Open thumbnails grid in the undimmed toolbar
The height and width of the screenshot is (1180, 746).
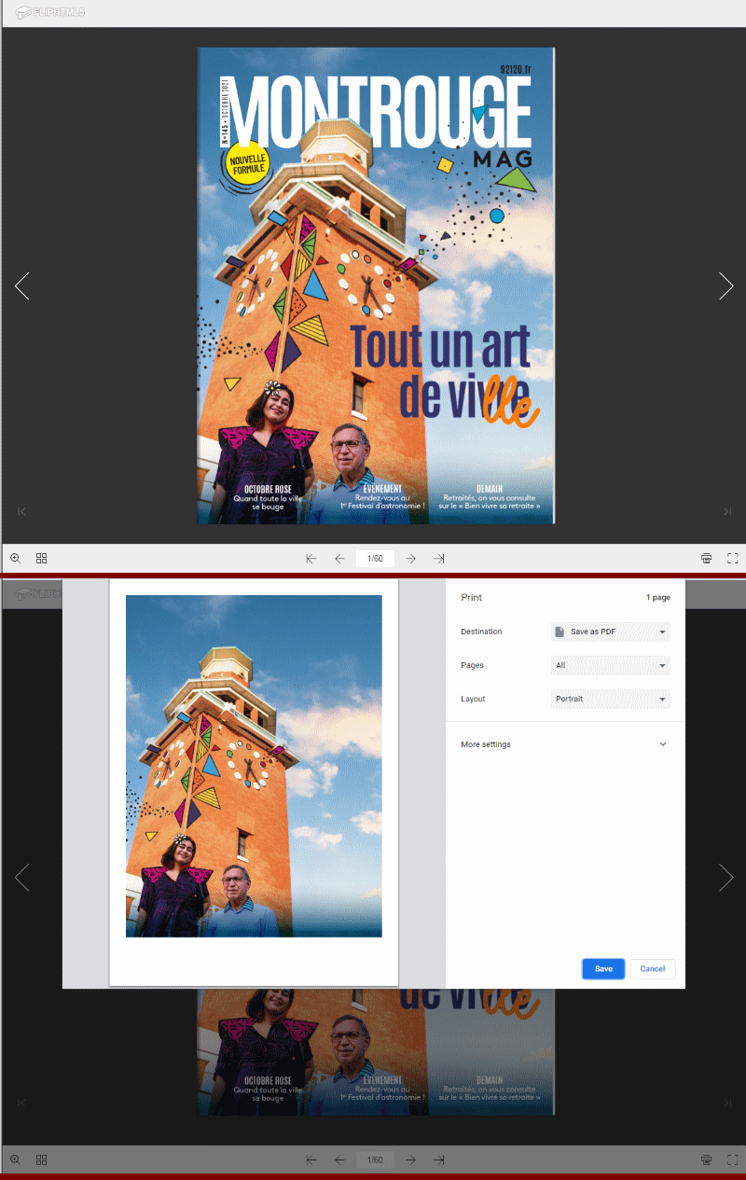pyautogui.click(x=41, y=559)
